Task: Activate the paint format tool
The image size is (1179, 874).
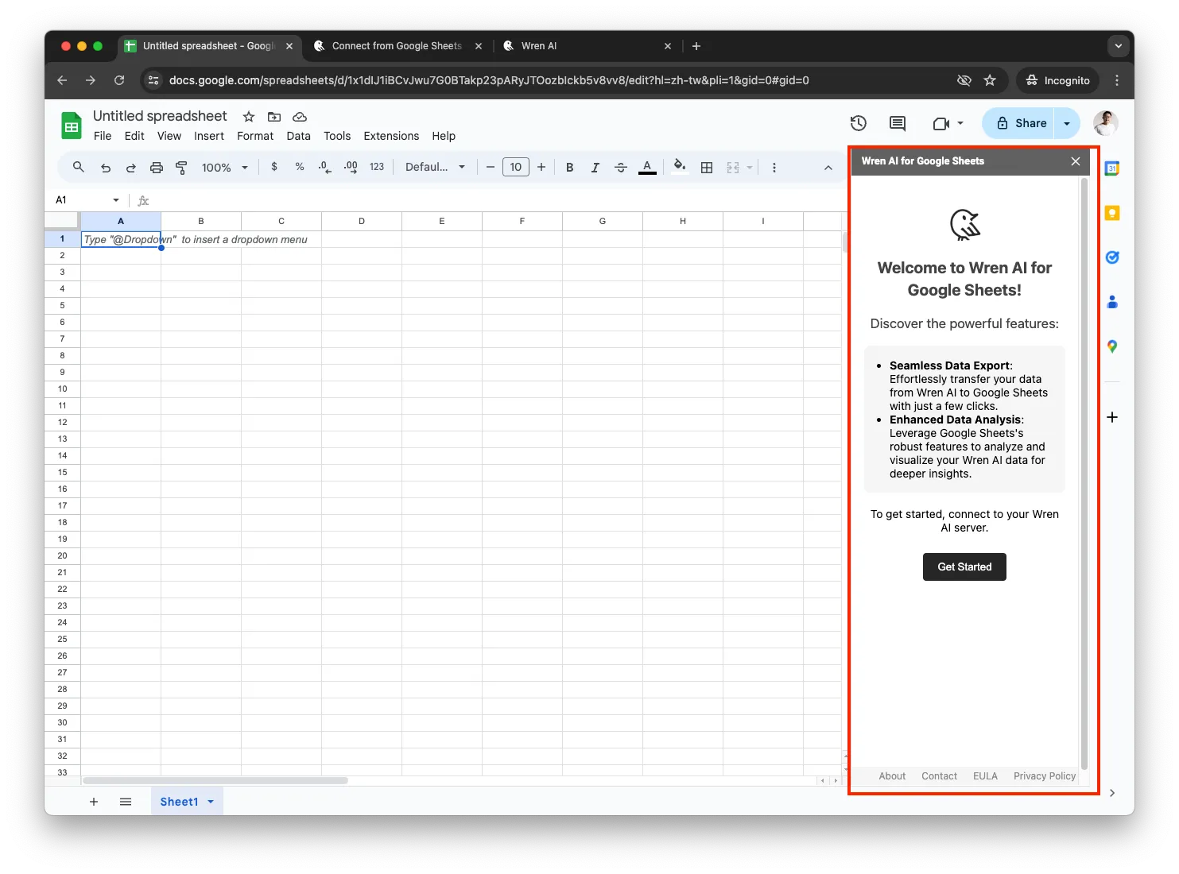Action: point(181,168)
